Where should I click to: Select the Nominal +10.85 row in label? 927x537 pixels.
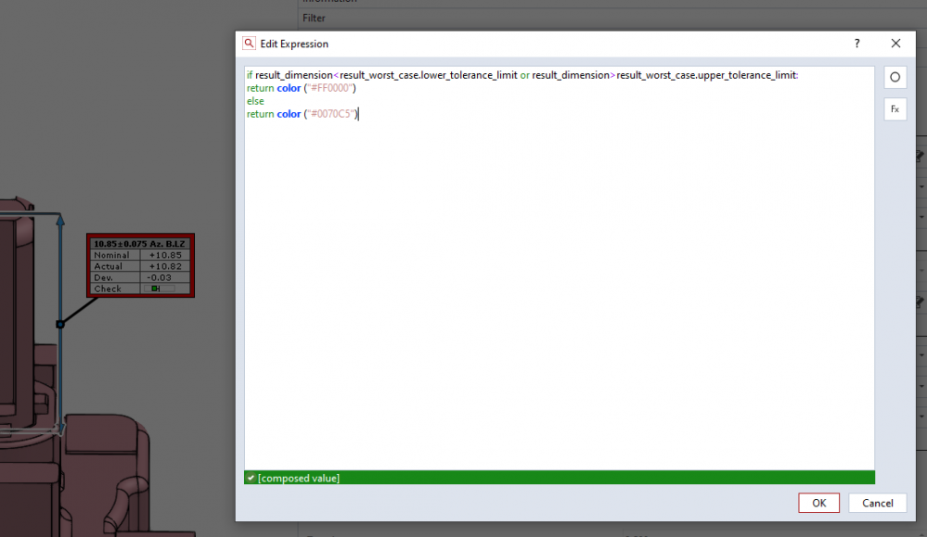click(x=140, y=255)
